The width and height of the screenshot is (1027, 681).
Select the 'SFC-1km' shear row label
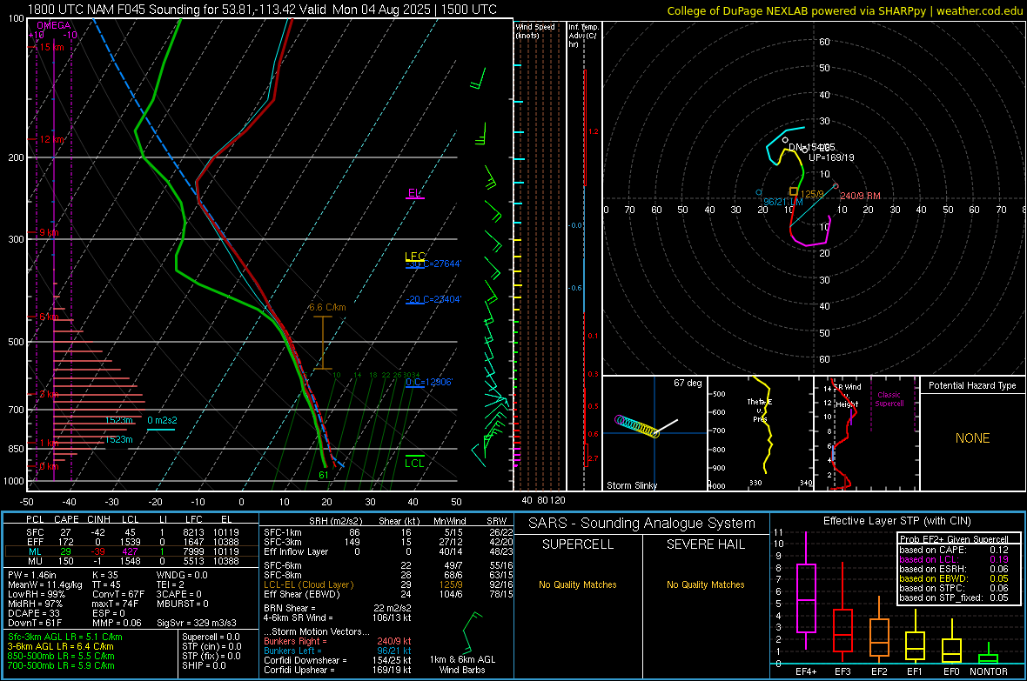pos(282,532)
